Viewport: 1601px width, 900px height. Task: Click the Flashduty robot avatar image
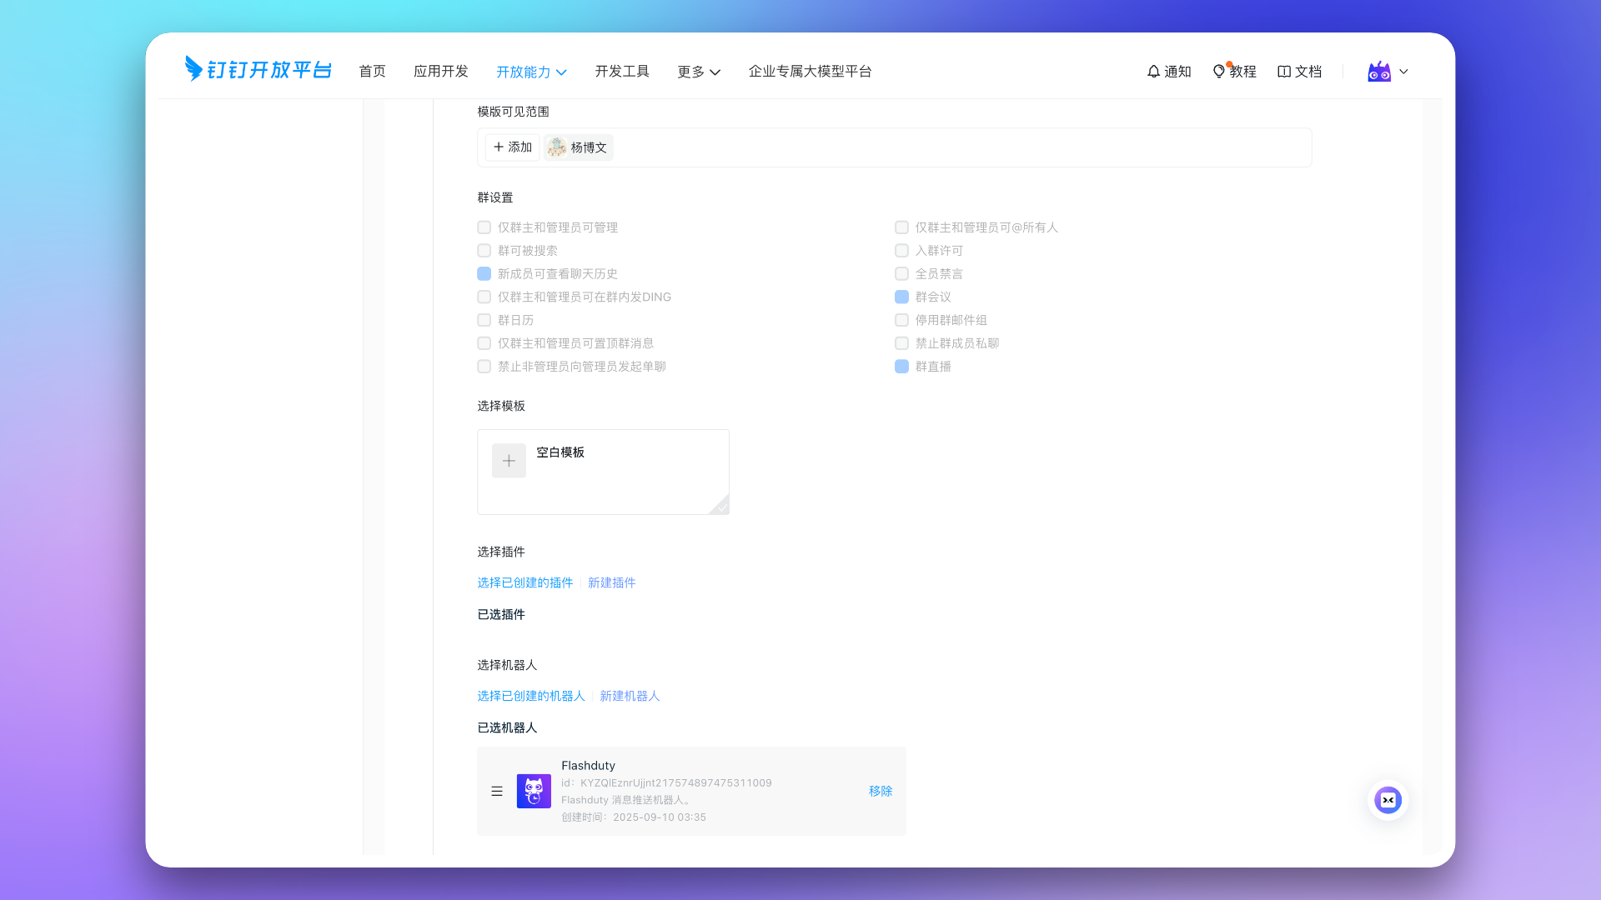534,792
